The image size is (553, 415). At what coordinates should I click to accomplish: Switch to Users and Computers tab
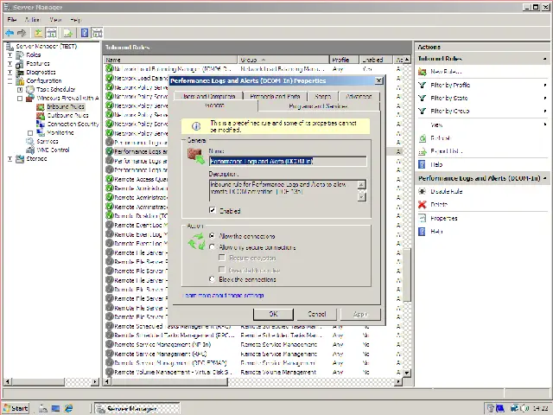tap(209, 96)
